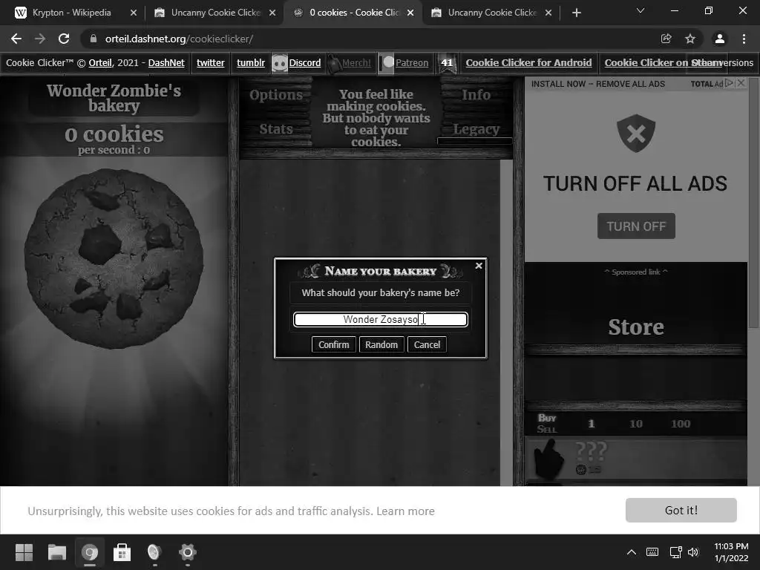The width and height of the screenshot is (760, 570).
Task: Open the DashNet link
Action: [x=166, y=63]
